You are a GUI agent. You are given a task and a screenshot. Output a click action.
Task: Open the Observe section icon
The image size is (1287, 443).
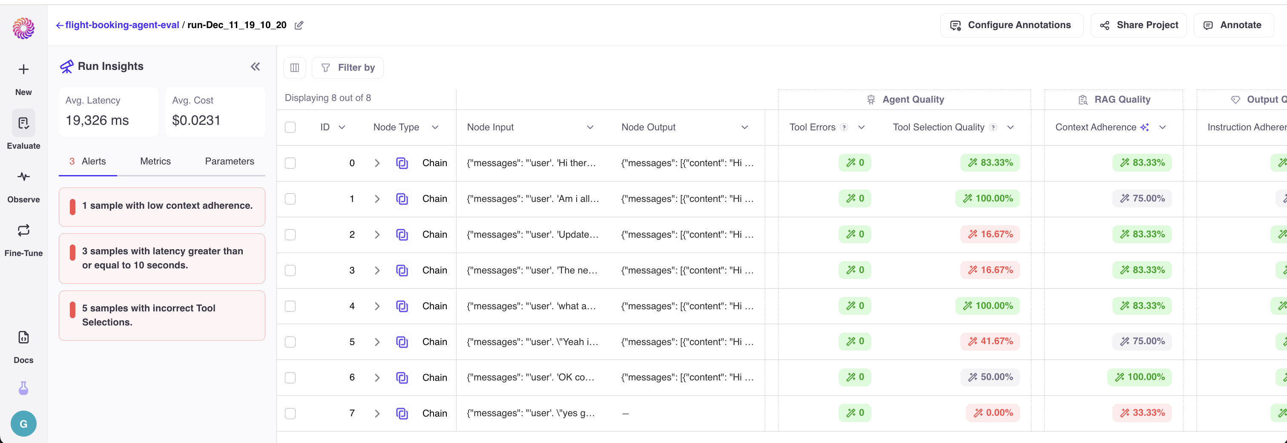point(23,177)
